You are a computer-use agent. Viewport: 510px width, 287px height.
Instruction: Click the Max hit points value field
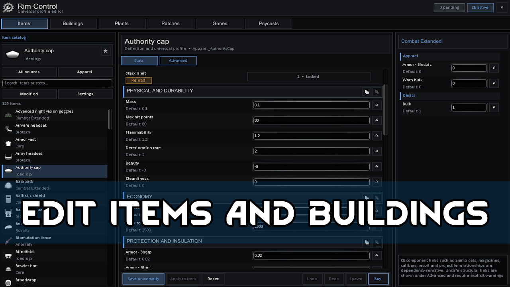[x=312, y=120]
